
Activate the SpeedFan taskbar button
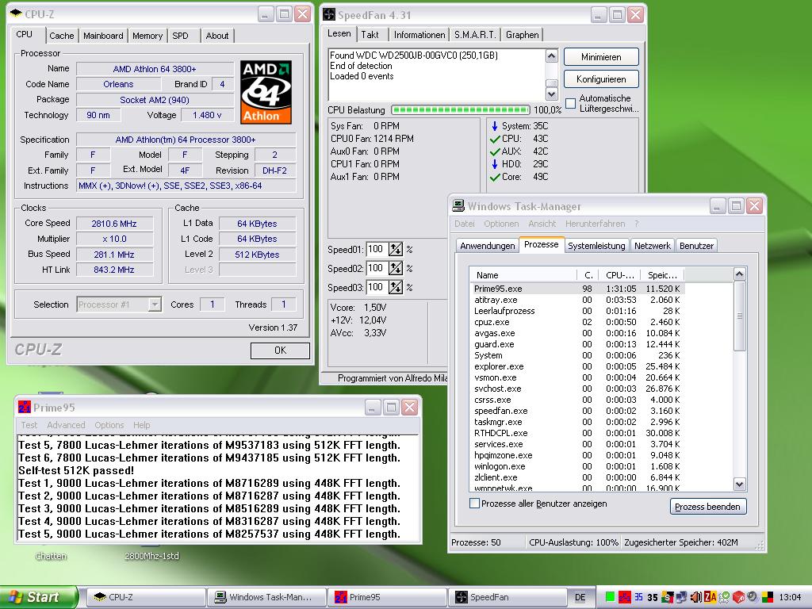pyautogui.click(x=507, y=597)
